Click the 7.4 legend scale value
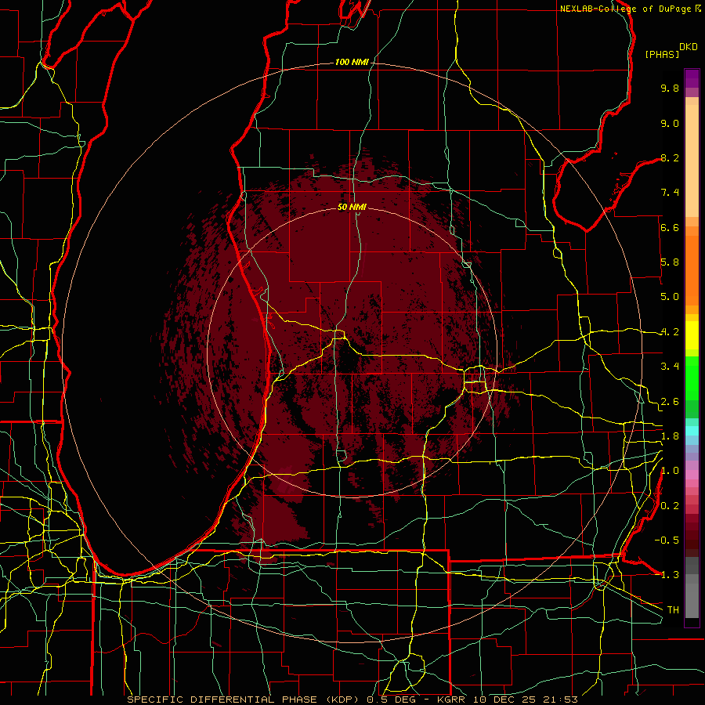 coord(670,193)
